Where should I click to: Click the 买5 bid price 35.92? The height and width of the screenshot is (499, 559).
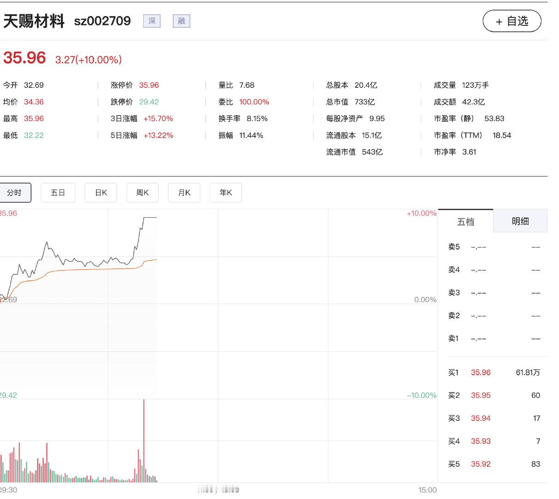point(480,464)
